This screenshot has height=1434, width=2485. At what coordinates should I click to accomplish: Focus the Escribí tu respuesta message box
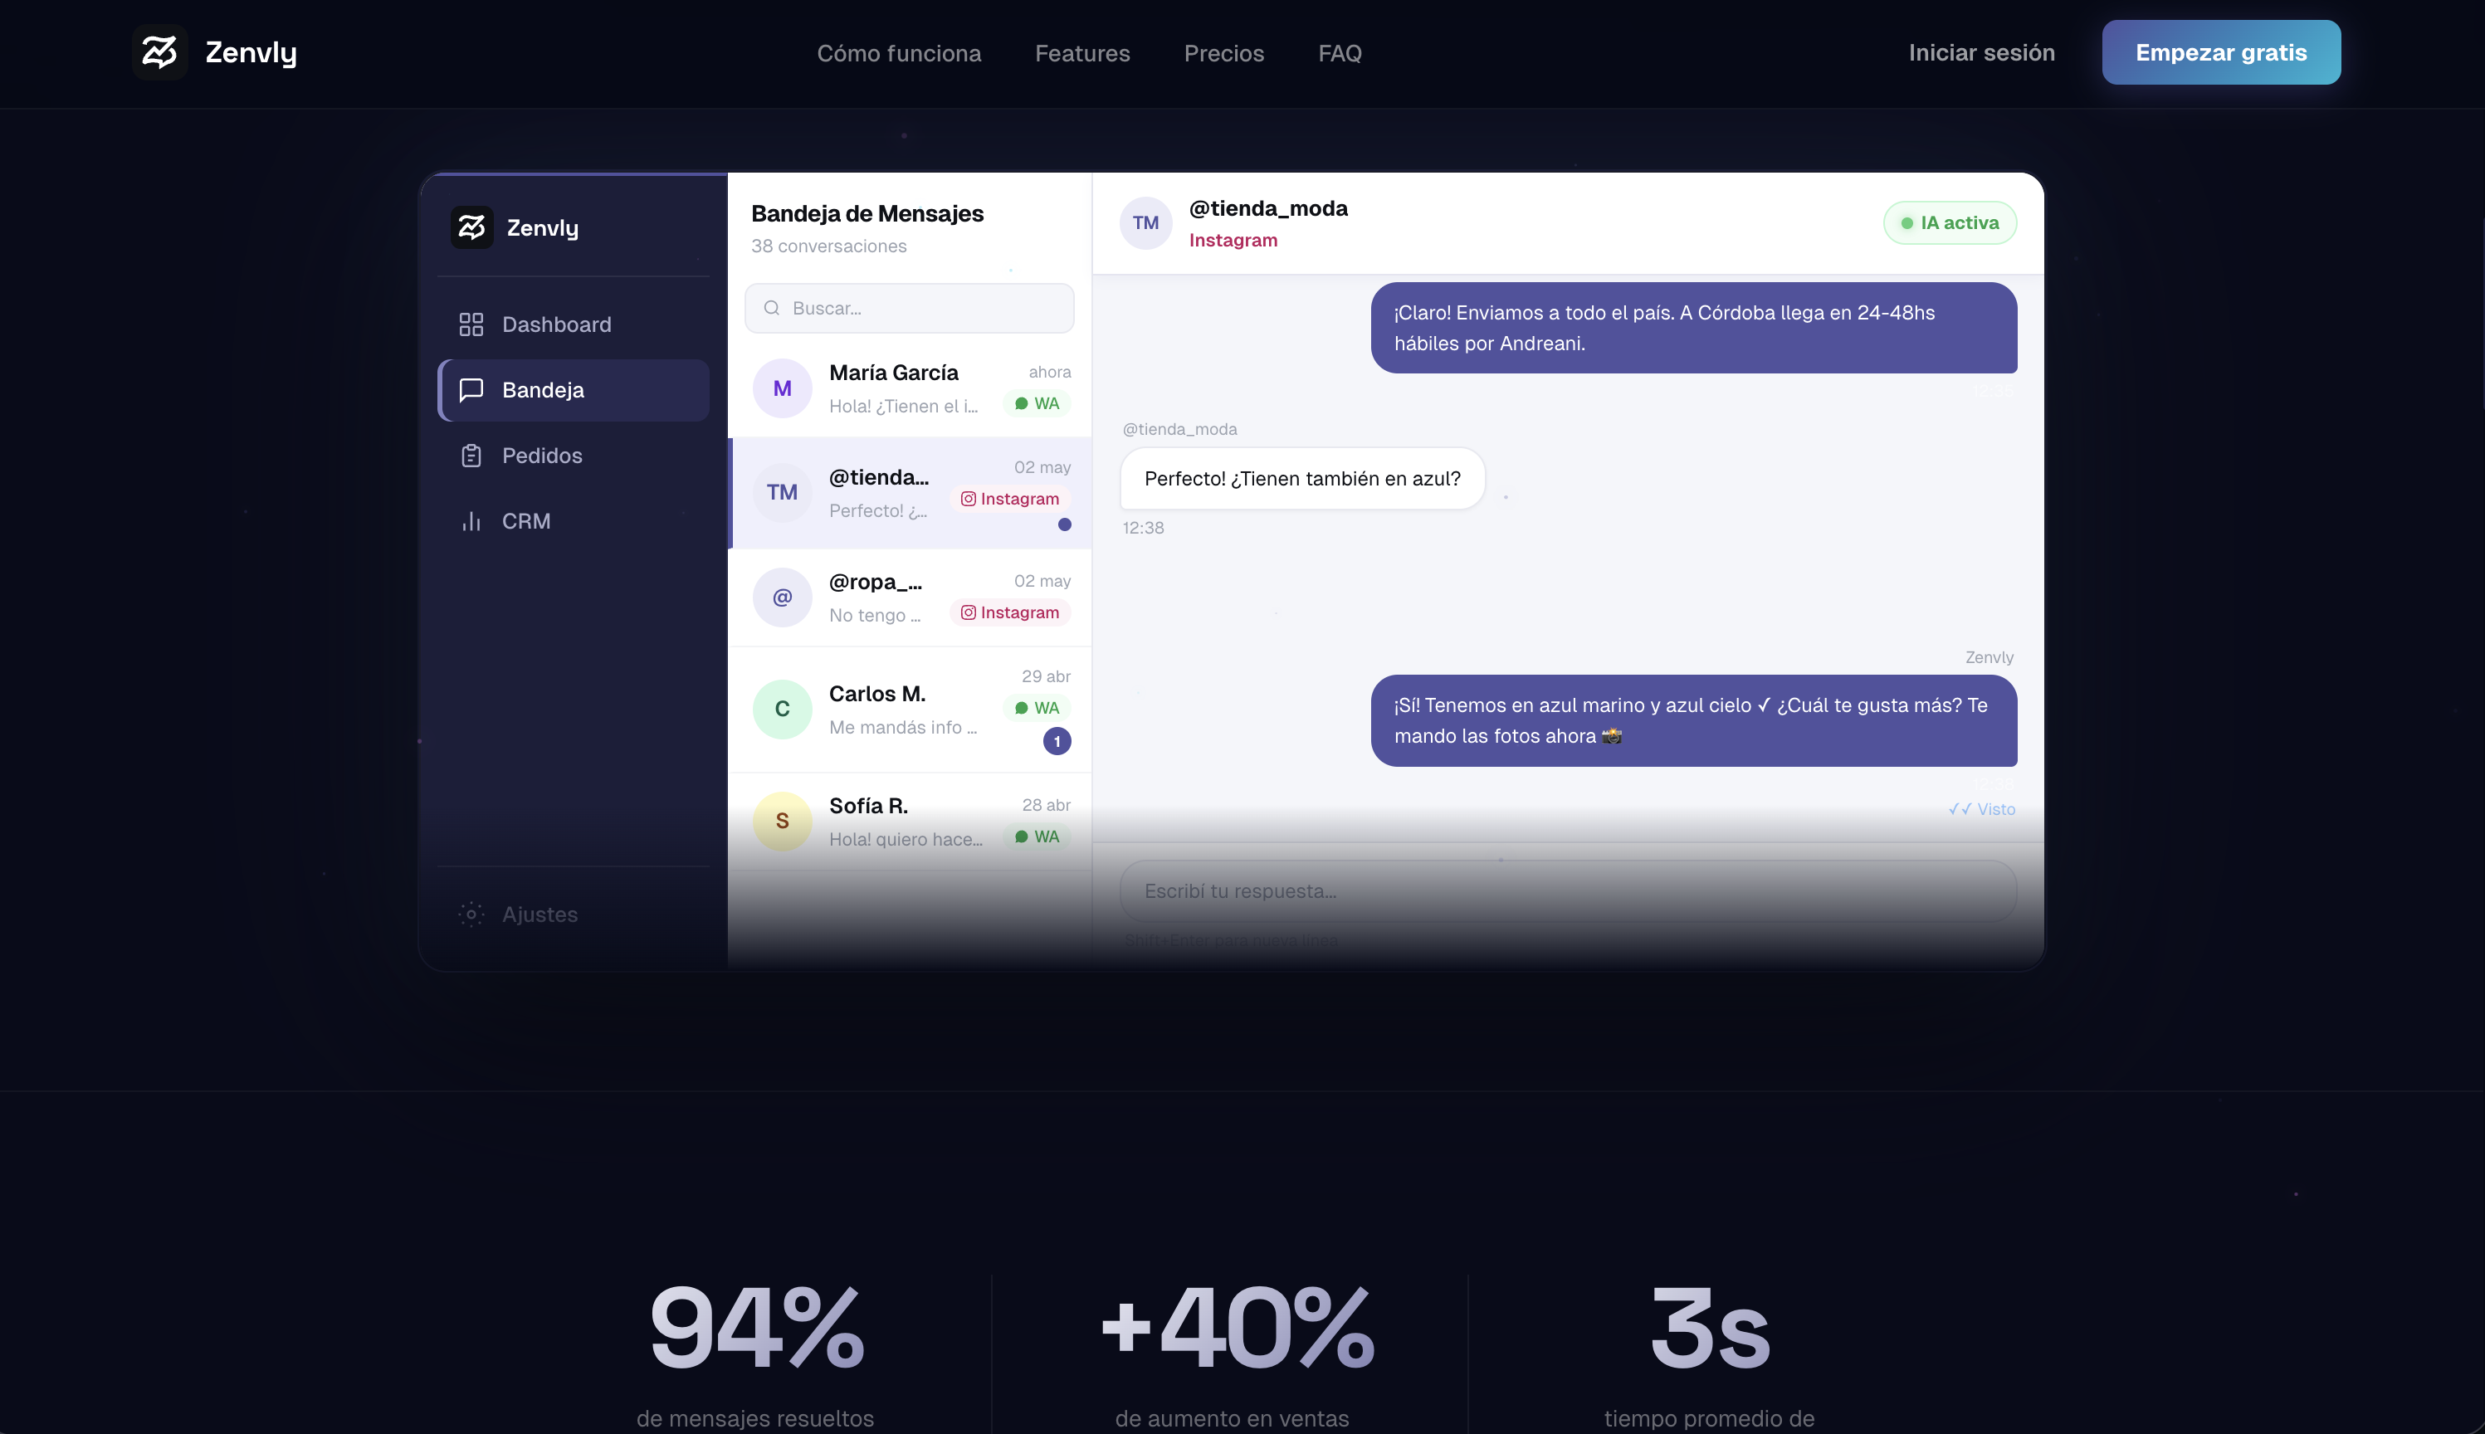click(1568, 891)
